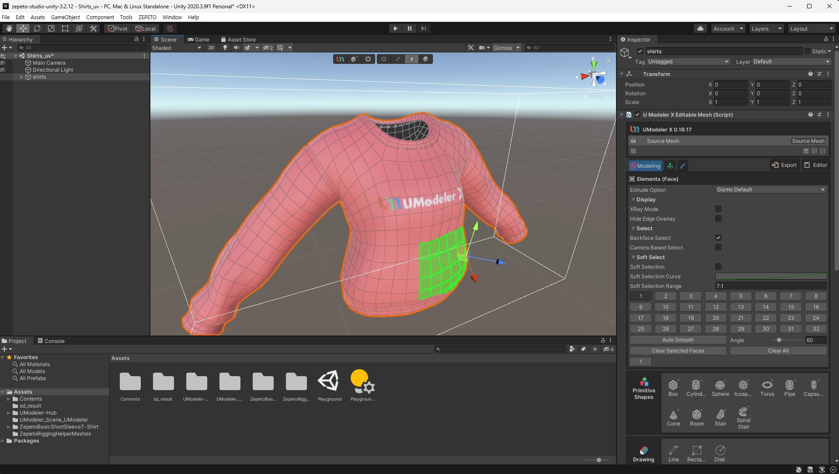Enable XRay Mode checkbox
839x474 pixels.
pos(718,209)
